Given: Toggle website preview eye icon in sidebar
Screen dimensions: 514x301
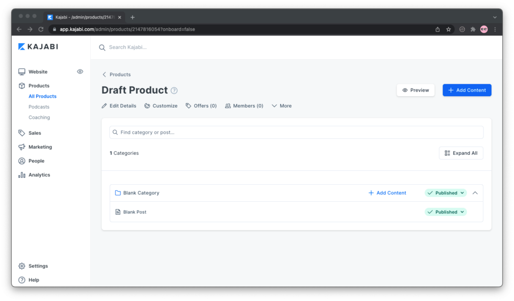Looking at the screenshot, I should tap(80, 72).
